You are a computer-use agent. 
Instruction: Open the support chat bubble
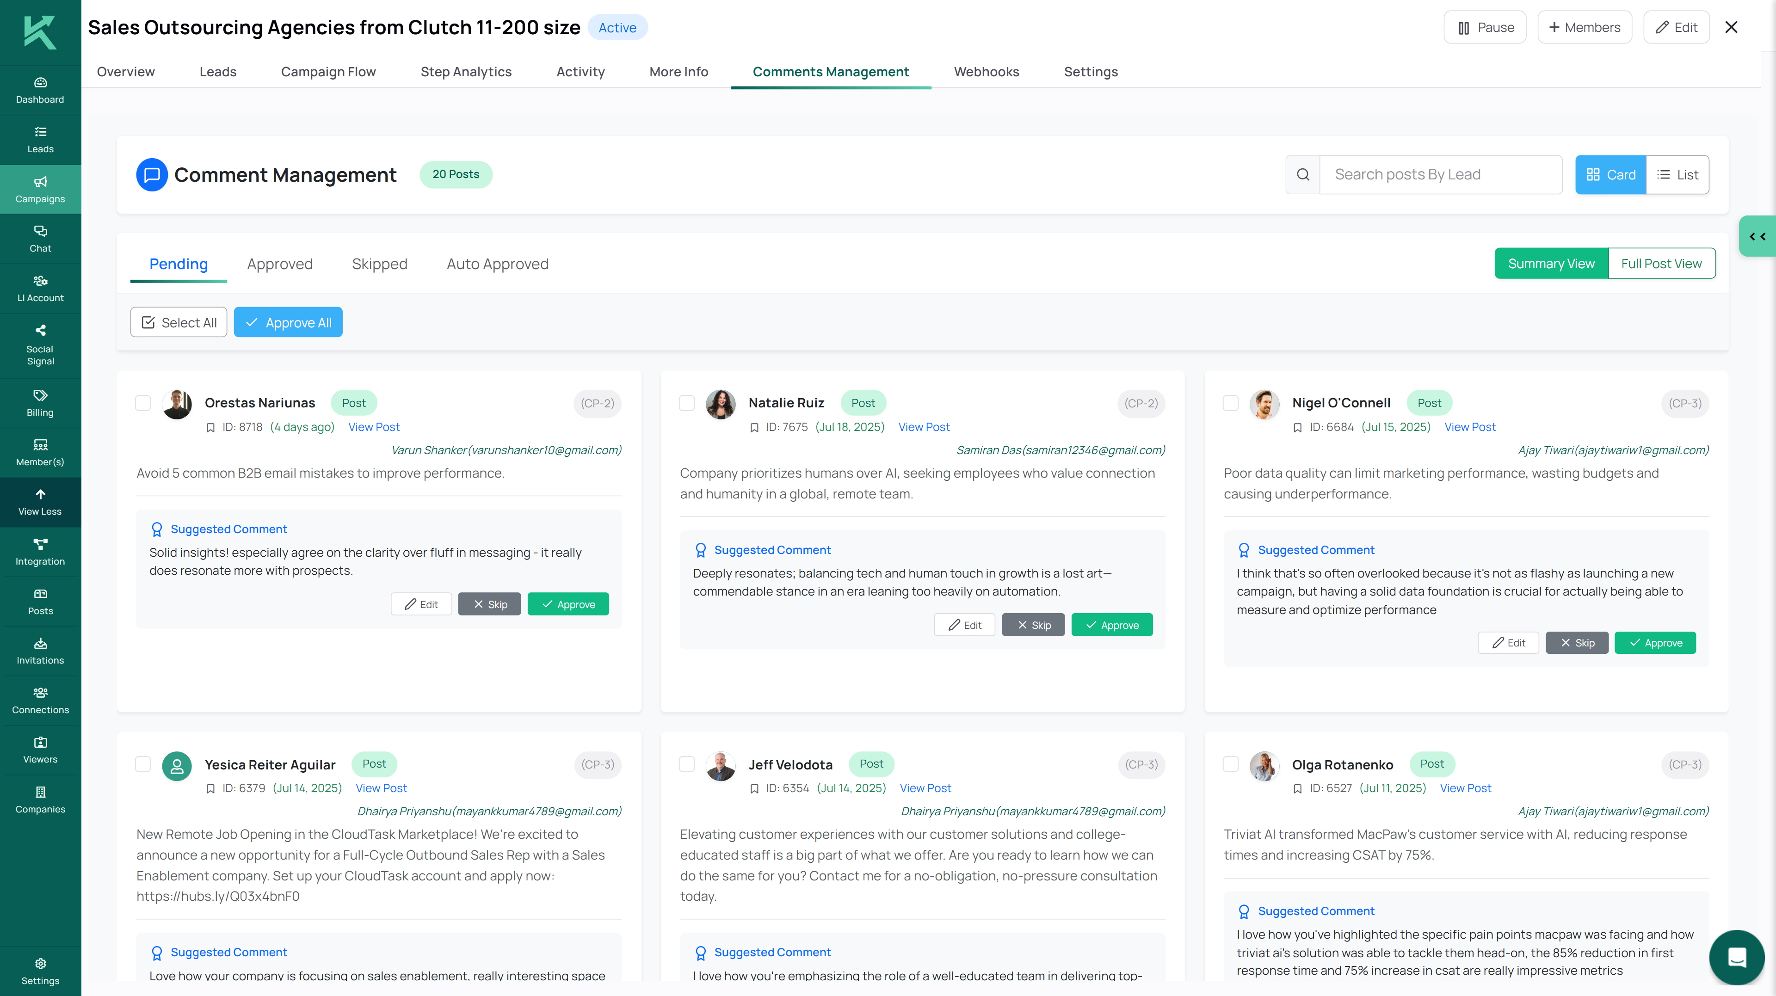(x=1736, y=958)
